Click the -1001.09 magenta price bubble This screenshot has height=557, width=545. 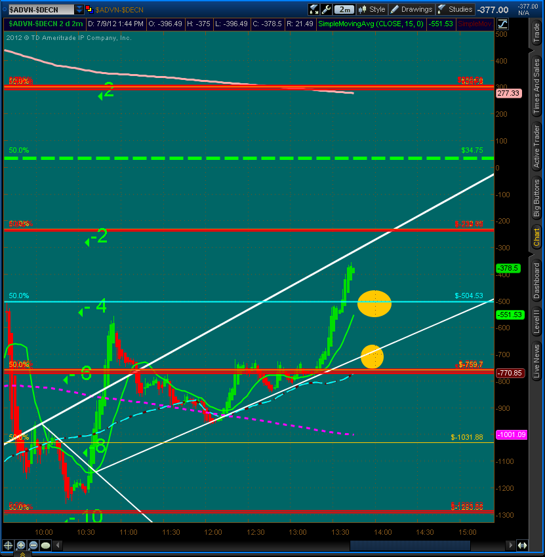pos(512,434)
